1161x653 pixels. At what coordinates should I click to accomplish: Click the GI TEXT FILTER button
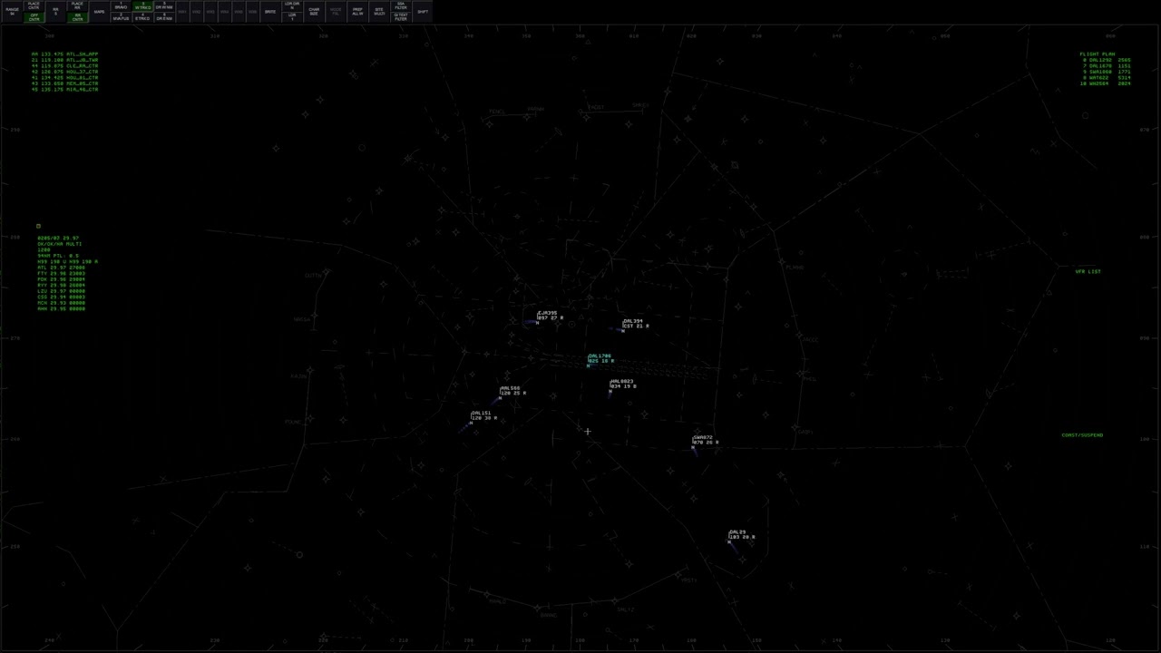(401, 16)
